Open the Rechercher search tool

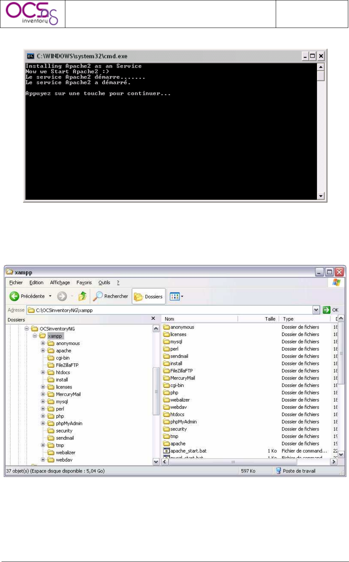[111, 296]
